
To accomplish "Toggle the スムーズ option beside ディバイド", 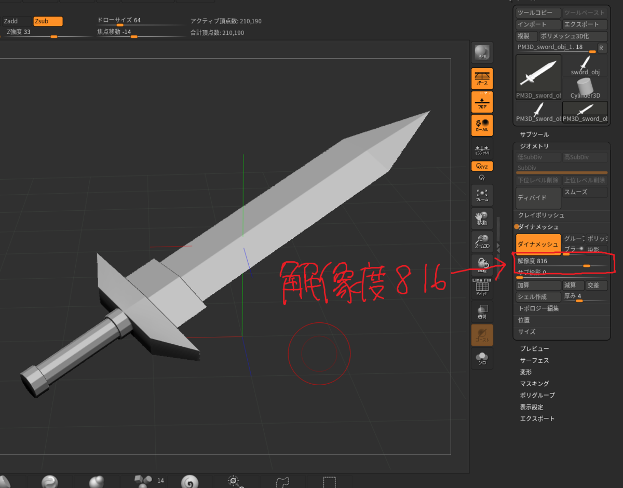I will pos(585,192).
